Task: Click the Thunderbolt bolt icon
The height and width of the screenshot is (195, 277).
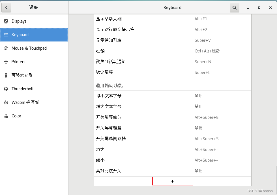Action: click(6, 89)
